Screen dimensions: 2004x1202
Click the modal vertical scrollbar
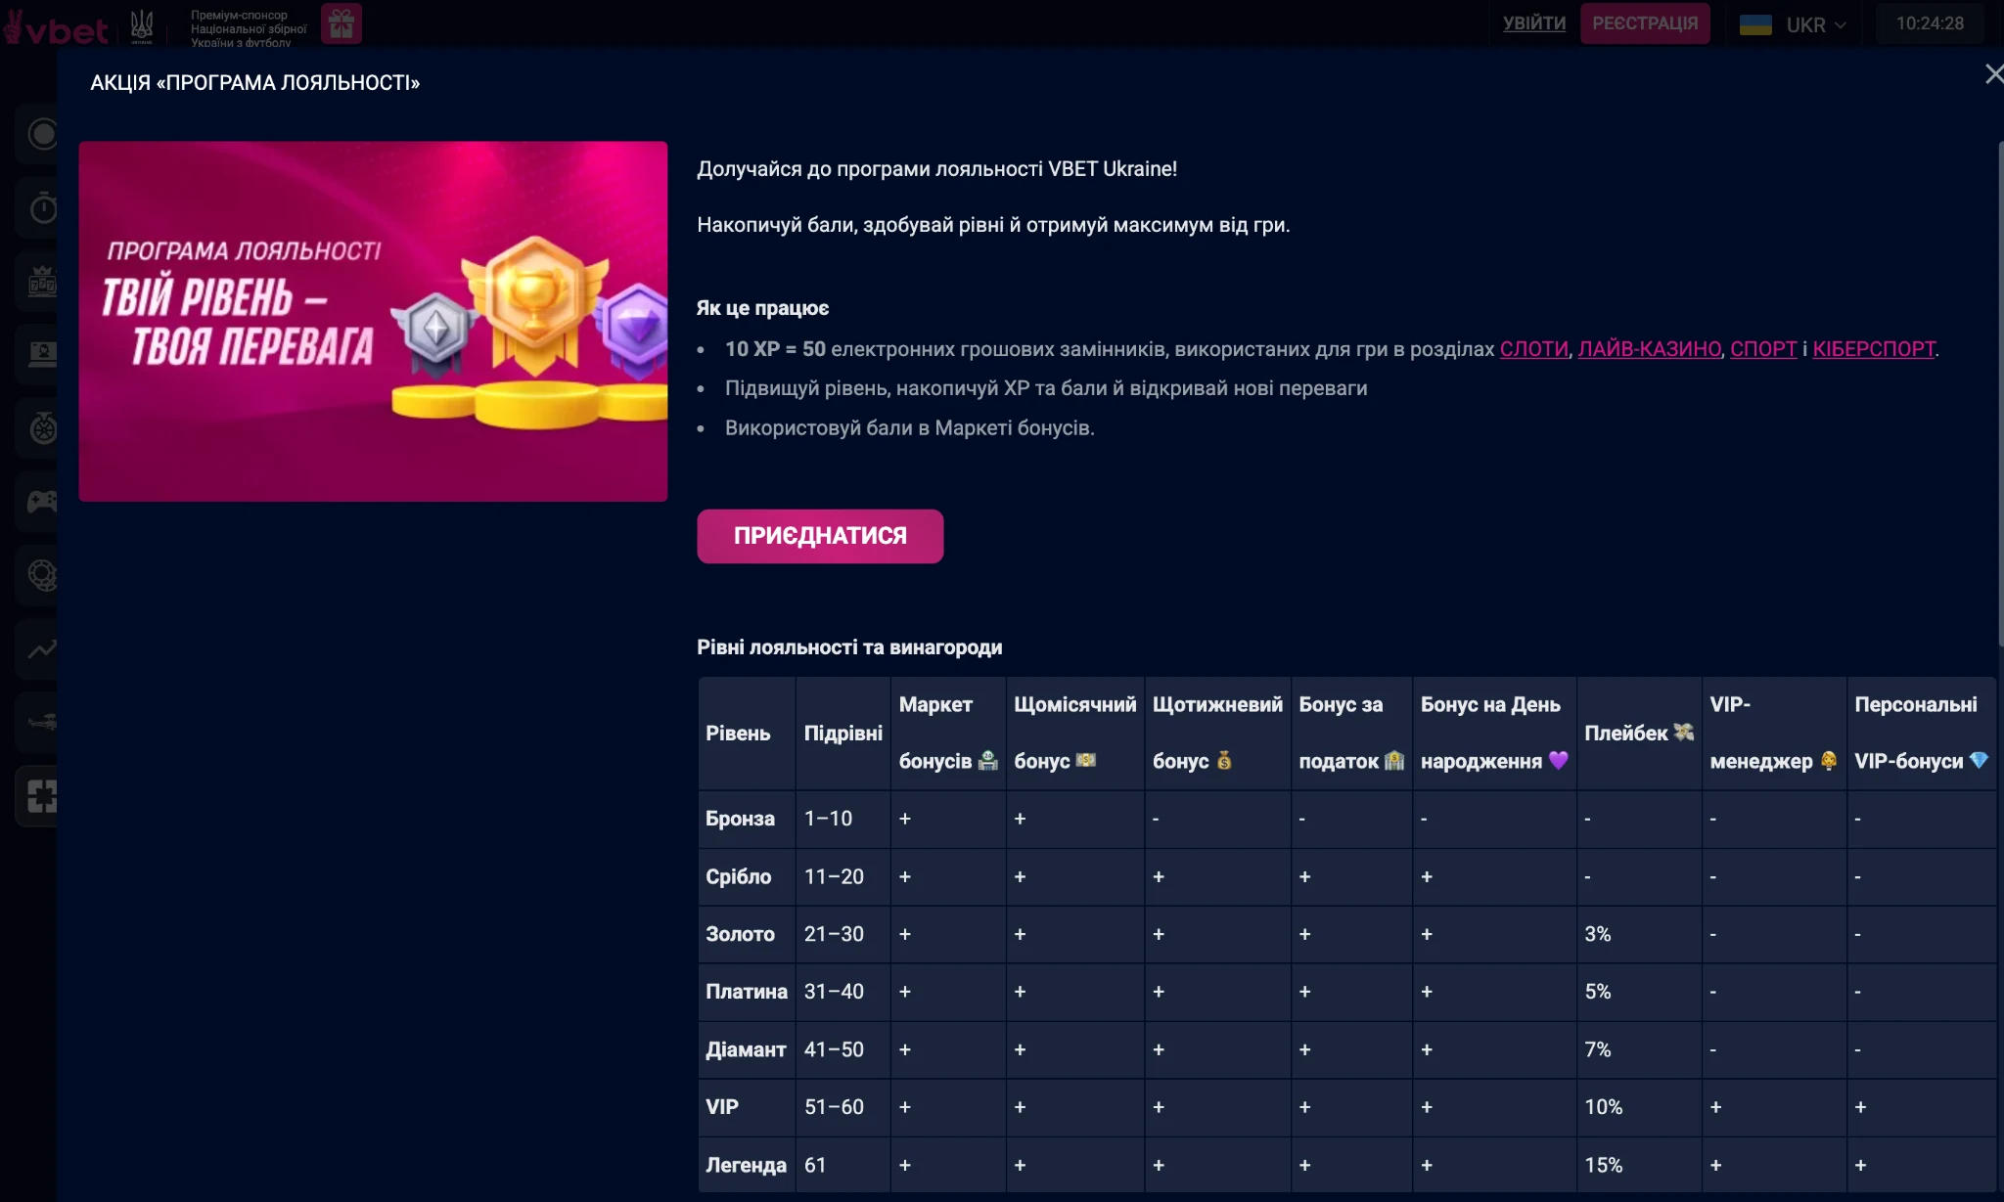pyautogui.click(x=2000, y=393)
